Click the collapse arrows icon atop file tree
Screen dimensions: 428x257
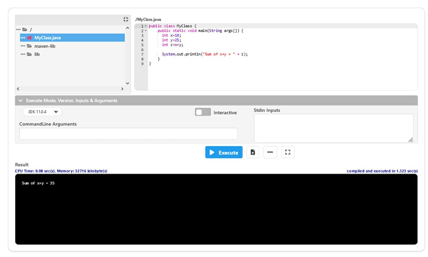pos(125,19)
